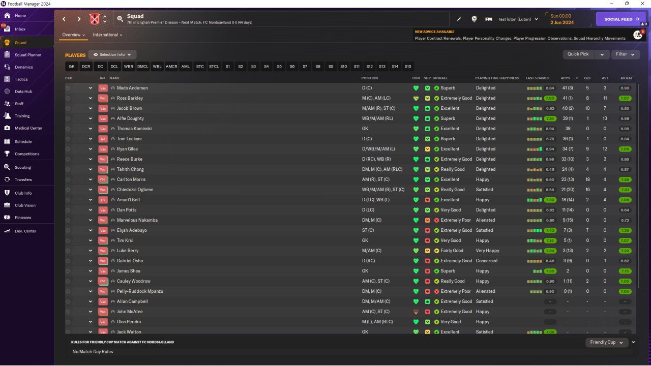Open the International tab menu

(x=108, y=35)
